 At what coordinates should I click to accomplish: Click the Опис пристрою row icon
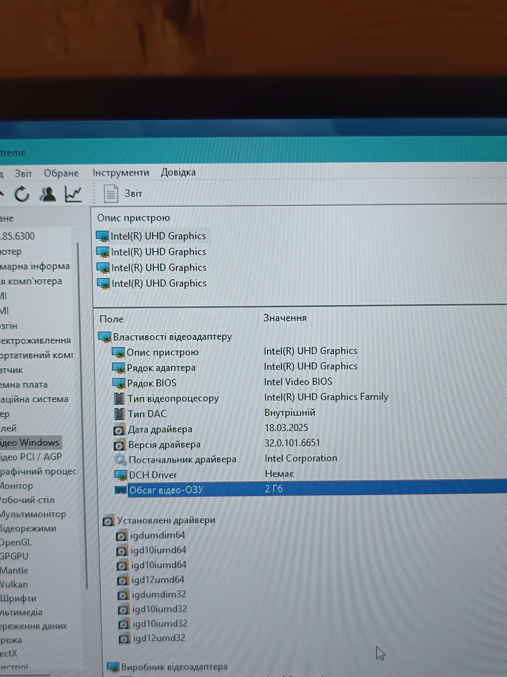[x=118, y=353]
